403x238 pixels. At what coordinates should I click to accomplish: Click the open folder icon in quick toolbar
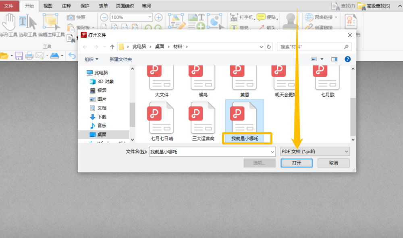4,55
